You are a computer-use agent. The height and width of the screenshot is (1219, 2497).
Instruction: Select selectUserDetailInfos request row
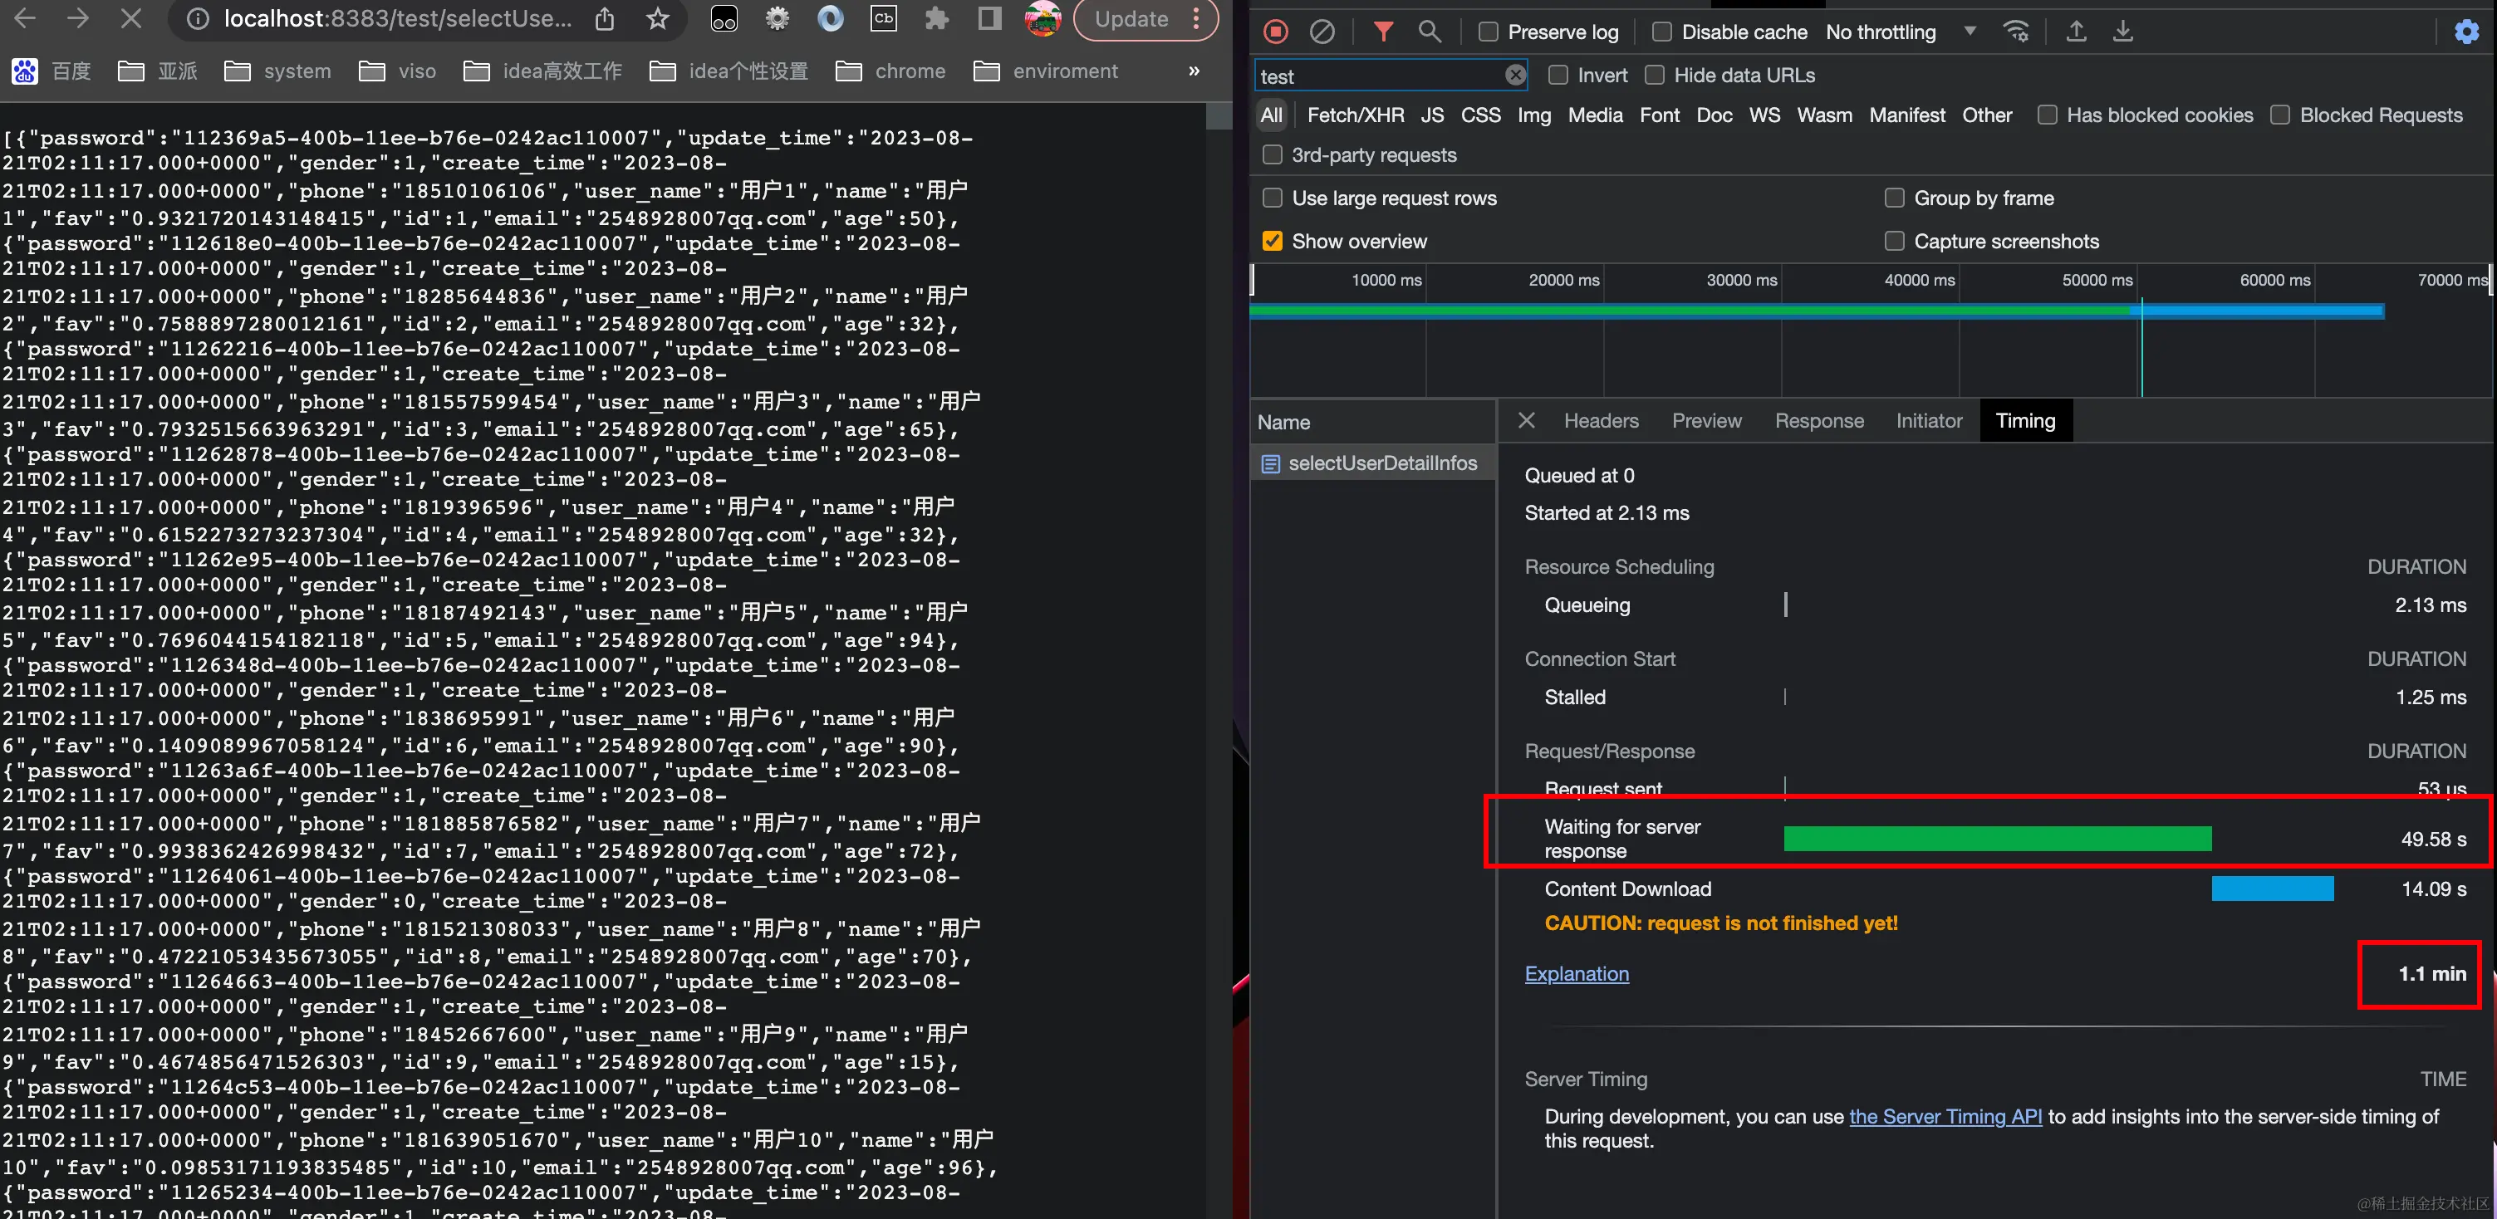click(1381, 463)
